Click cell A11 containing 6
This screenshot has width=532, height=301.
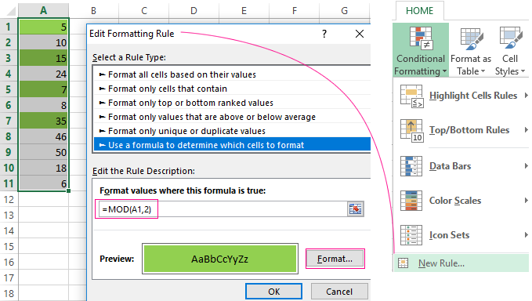43,183
